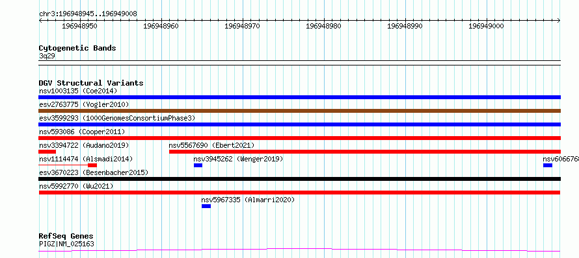The height and width of the screenshot is (258, 579).
Task: Select the red nsv5992770 variant bar
Action: pyautogui.click(x=299, y=193)
